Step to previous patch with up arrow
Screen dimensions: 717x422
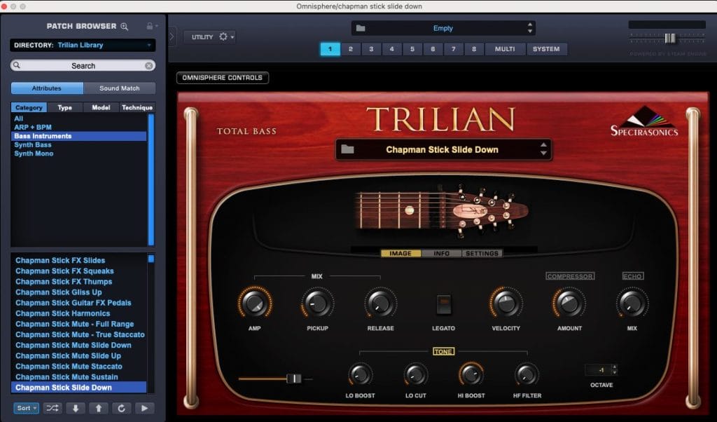coord(99,408)
